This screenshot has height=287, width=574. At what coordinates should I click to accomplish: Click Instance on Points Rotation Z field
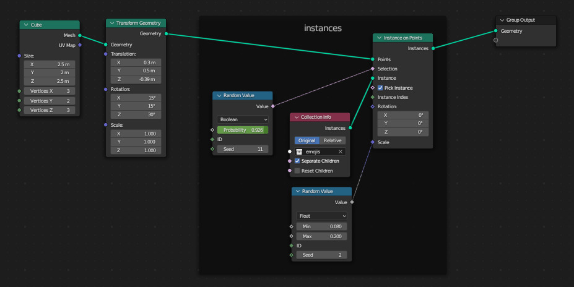click(x=402, y=132)
